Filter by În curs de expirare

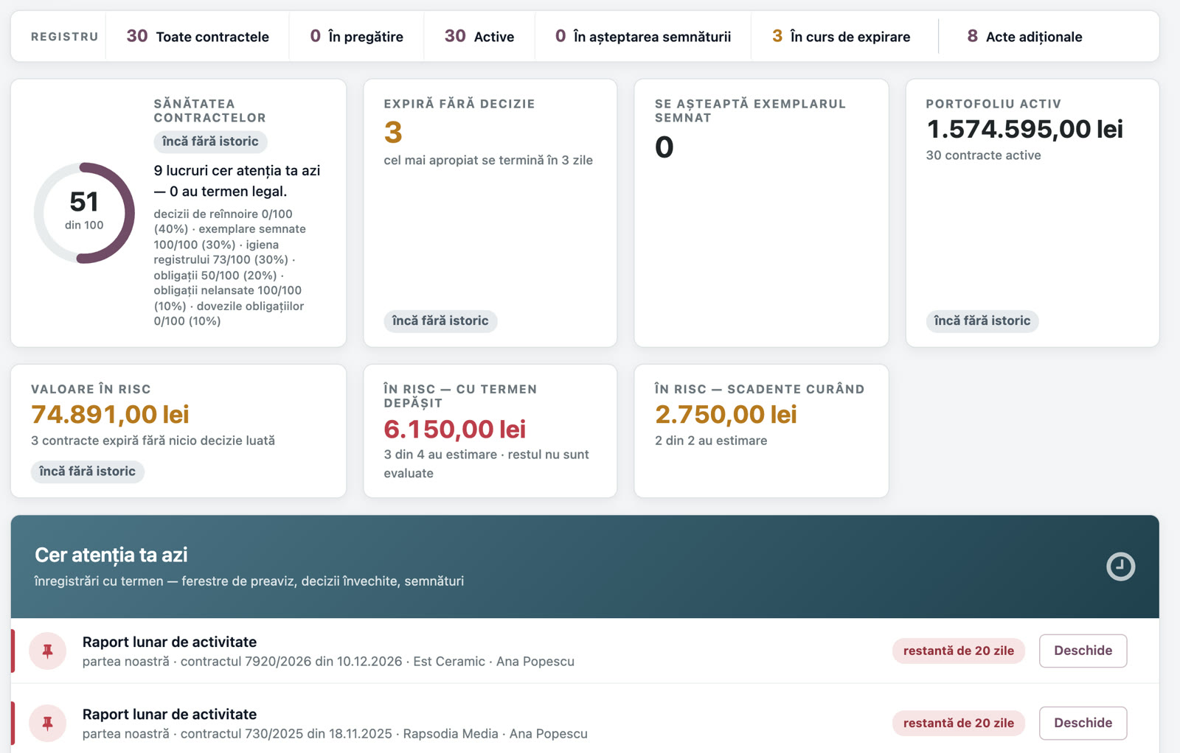(x=841, y=36)
